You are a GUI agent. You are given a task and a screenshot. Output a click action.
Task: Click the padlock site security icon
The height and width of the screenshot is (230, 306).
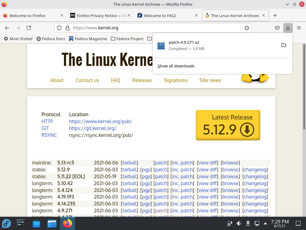(68, 28)
